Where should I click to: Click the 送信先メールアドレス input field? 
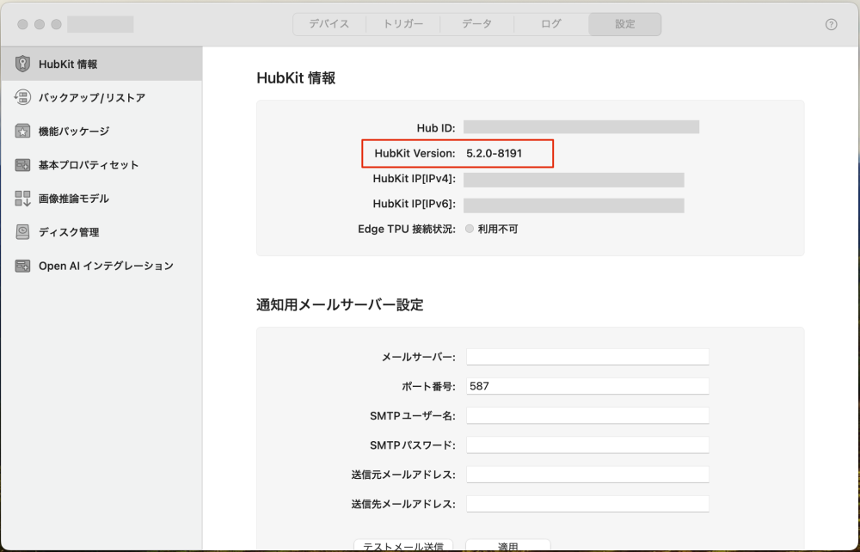[587, 504]
